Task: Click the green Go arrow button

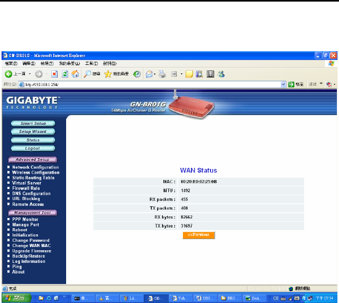Action: [x=291, y=84]
